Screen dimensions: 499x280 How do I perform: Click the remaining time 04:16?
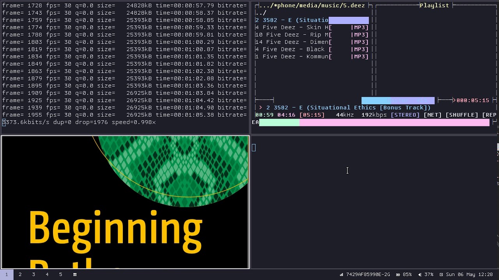(x=286, y=115)
